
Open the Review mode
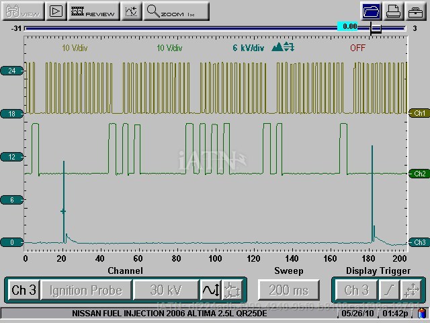click(x=93, y=11)
